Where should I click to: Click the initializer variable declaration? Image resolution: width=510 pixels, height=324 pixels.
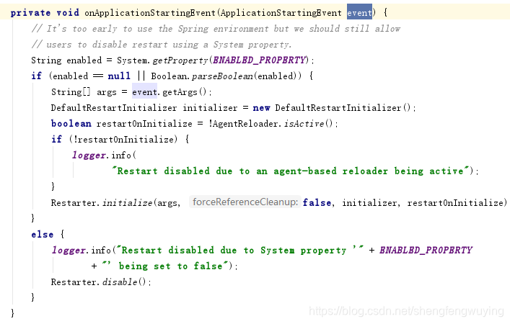click(x=210, y=108)
